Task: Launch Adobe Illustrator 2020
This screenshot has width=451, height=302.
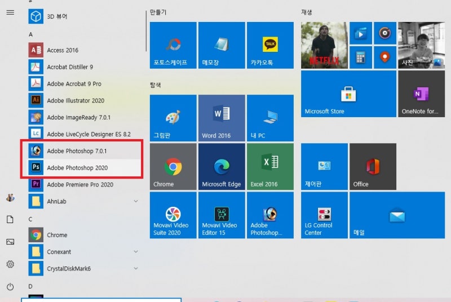Action: 83,100
